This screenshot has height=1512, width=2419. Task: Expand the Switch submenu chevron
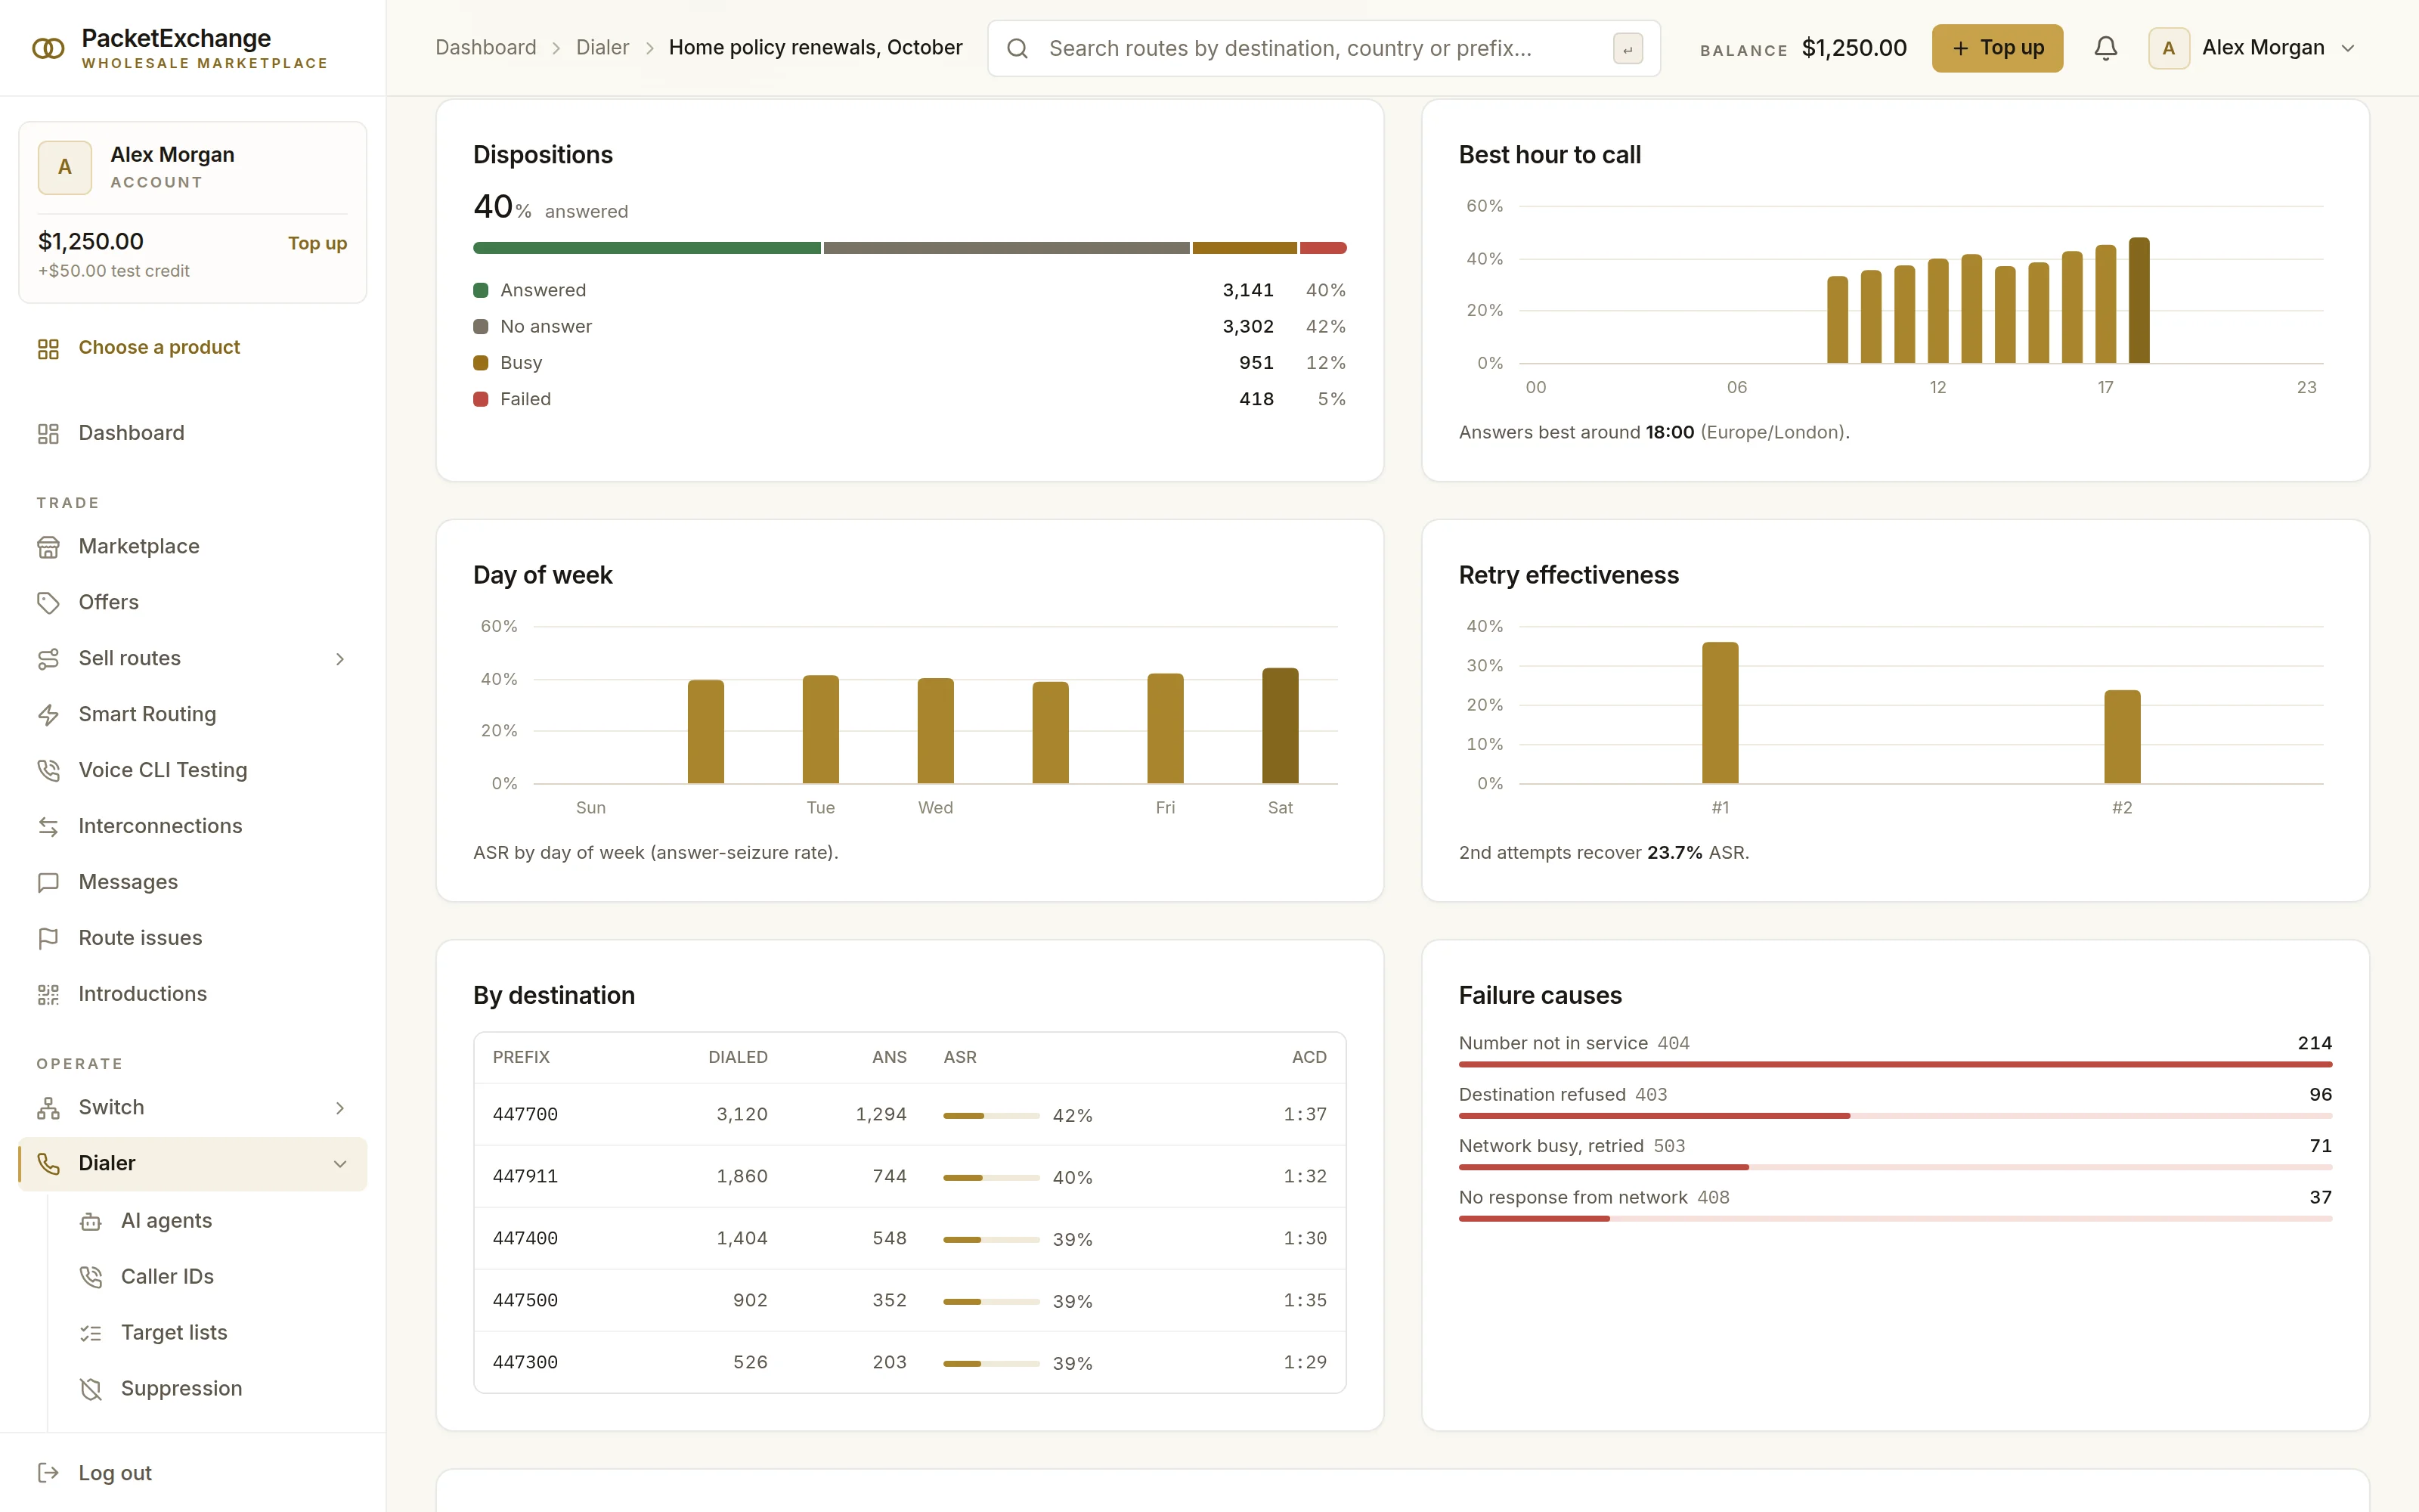tap(340, 1108)
